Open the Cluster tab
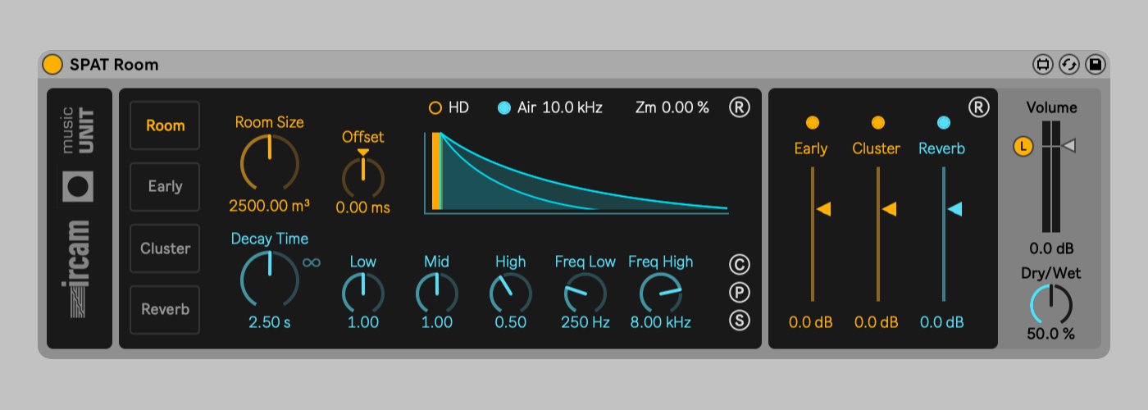The image size is (1148, 410). [165, 248]
